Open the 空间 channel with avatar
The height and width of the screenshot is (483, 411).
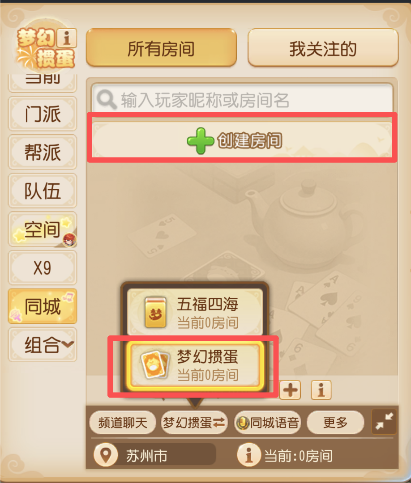coord(43,229)
